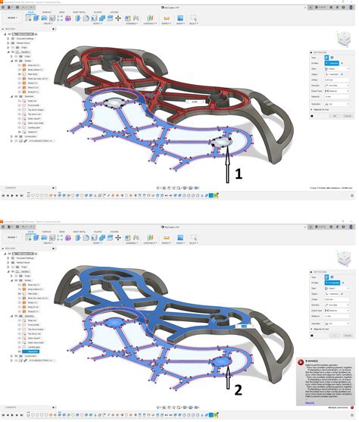
Task: Collapse Bodies folder in red-preview browser
Action: coord(12,61)
